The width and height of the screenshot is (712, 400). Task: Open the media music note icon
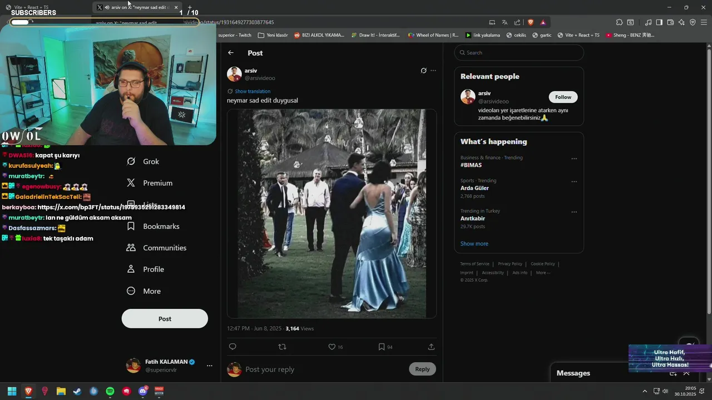(648, 22)
